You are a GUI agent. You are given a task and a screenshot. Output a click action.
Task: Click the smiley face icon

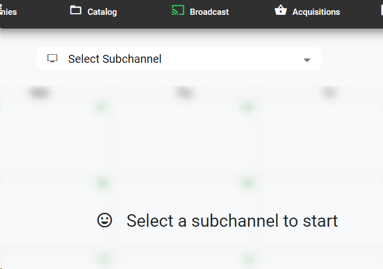click(104, 220)
